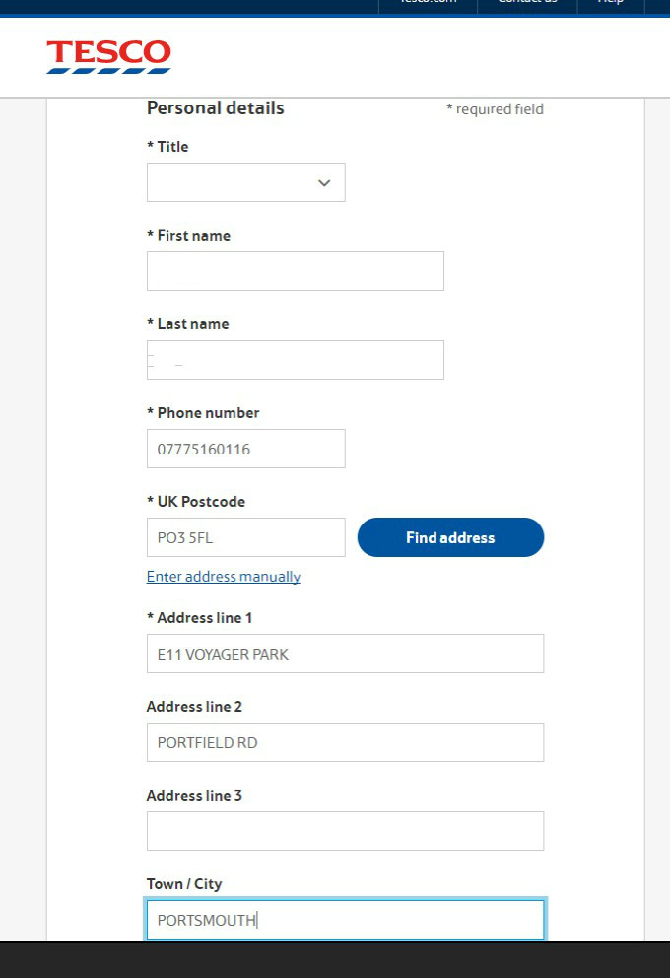
Task: Open Help in the top navigation
Action: [x=610, y=4]
